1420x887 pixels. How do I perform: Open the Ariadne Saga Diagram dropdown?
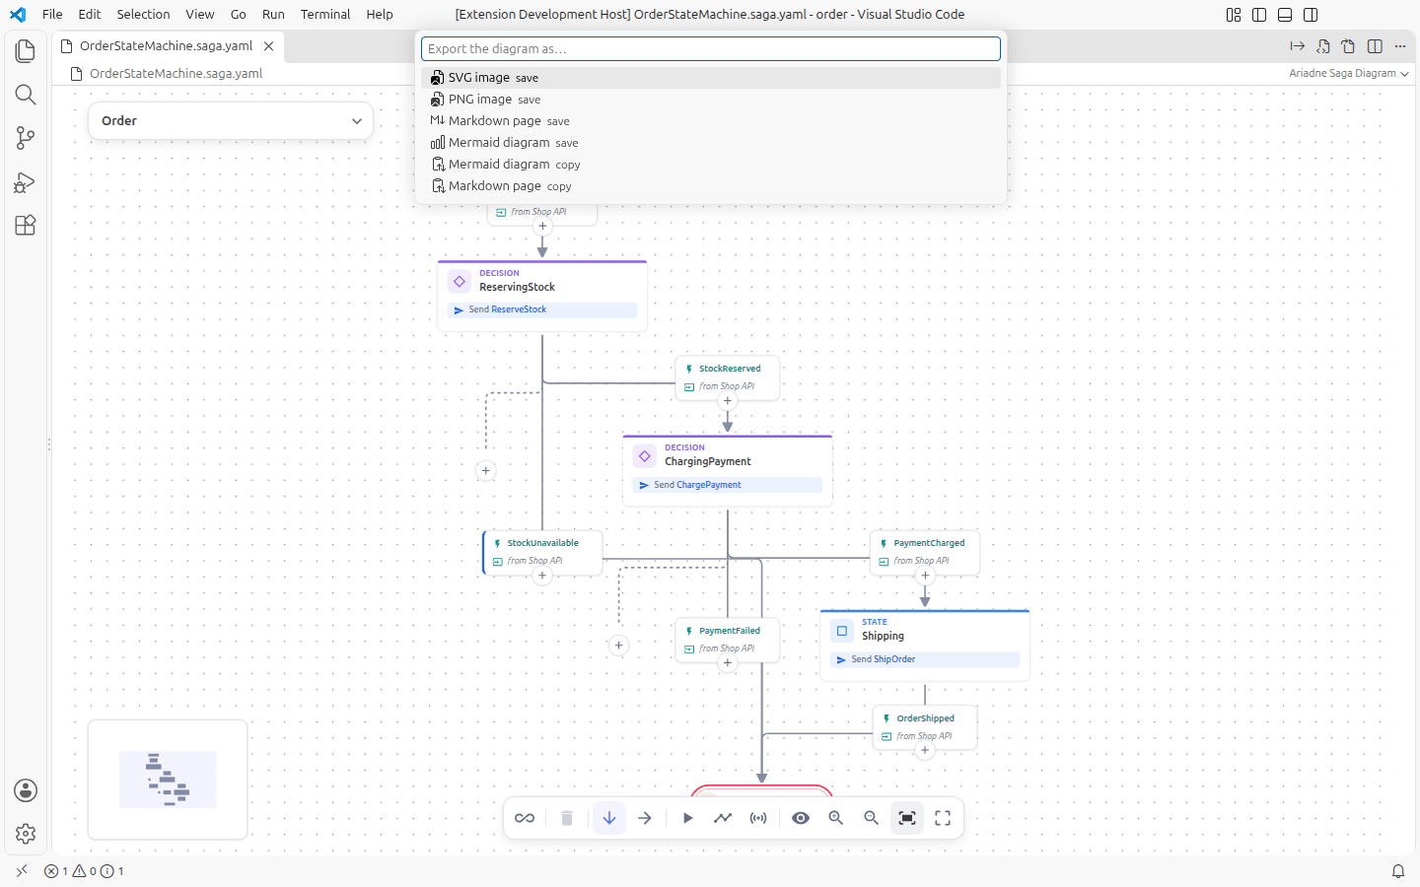tap(1348, 73)
